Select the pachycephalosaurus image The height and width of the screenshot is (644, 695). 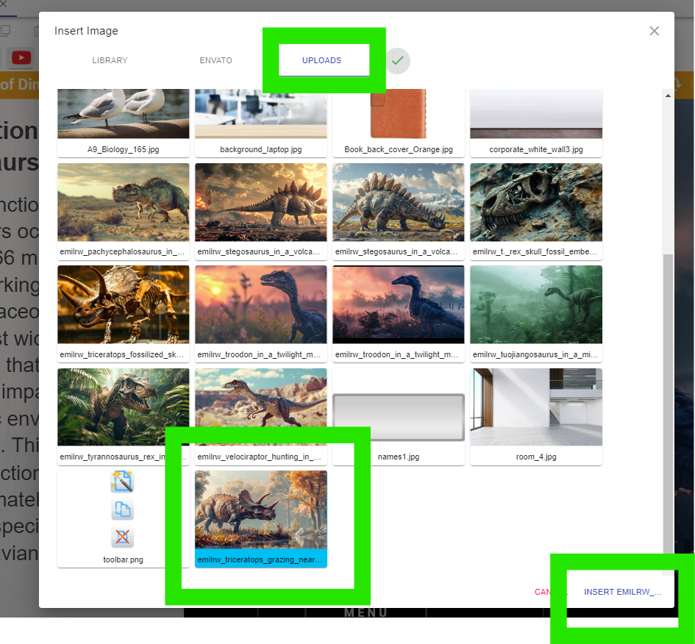pos(124,211)
